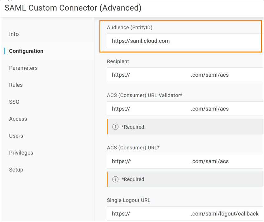Image resolution: width=264 pixels, height=222 pixels.
Task: Click the Audience (EntityID) input field
Action: 184,41
